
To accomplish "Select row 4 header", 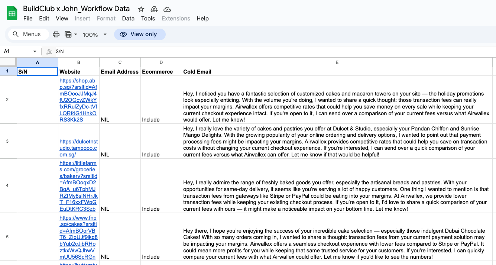I will (x=9, y=185).
